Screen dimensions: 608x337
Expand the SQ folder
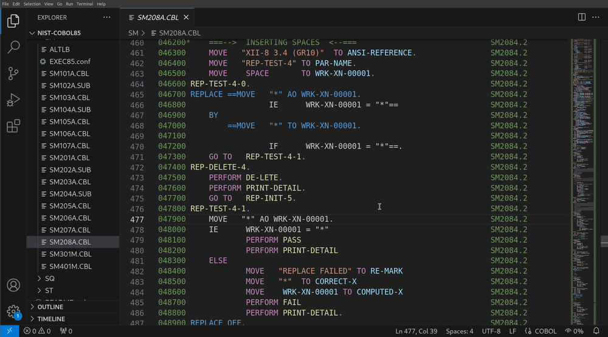coord(49,278)
